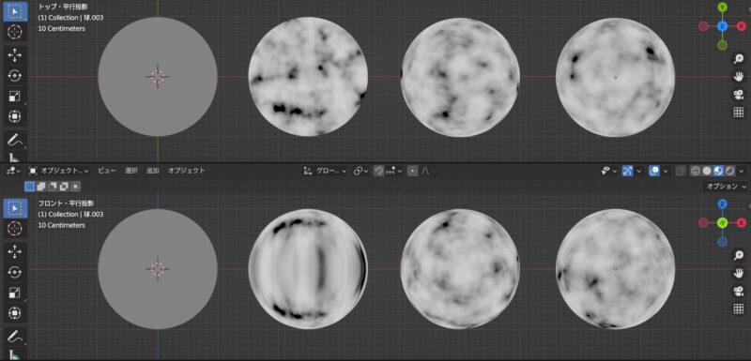The height and width of the screenshot is (361, 751).
Task: Open the 追加 (Add) menu
Action: [x=153, y=171]
